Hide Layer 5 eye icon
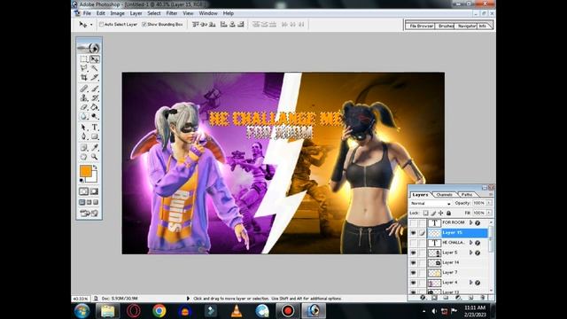 click(x=414, y=253)
